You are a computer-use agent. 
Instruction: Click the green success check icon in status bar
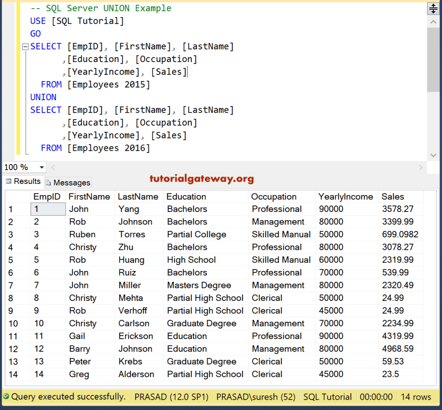(x=6, y=396)
